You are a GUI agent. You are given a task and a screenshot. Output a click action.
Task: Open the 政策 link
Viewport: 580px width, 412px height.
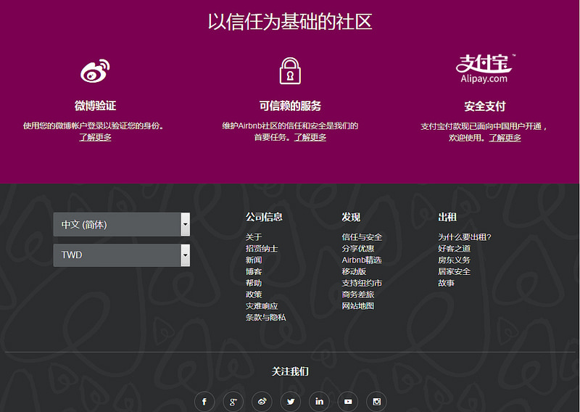pos(254,294)
